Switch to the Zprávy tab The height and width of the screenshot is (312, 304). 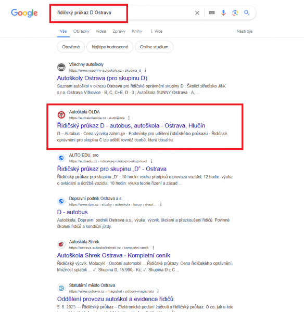(x=119, y=31)
